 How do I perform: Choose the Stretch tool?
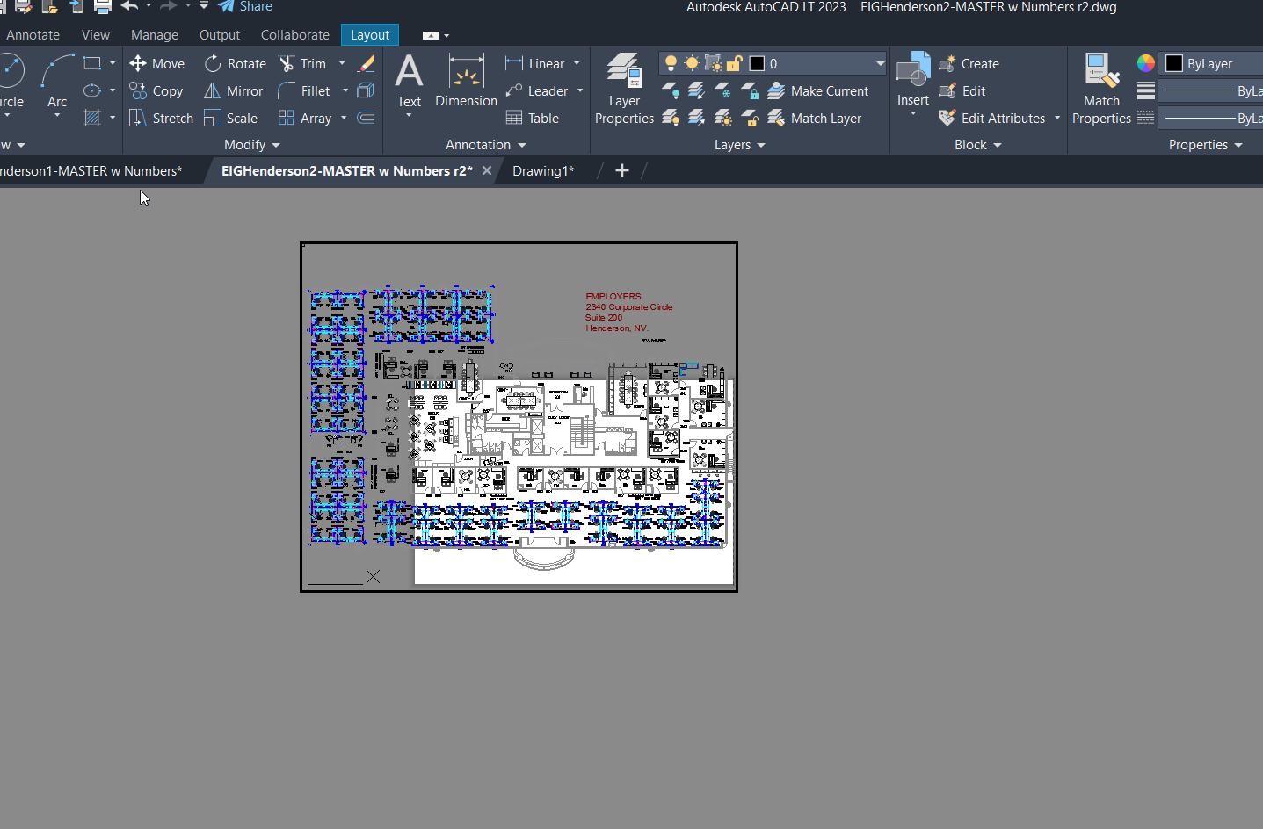click(161, 118)
